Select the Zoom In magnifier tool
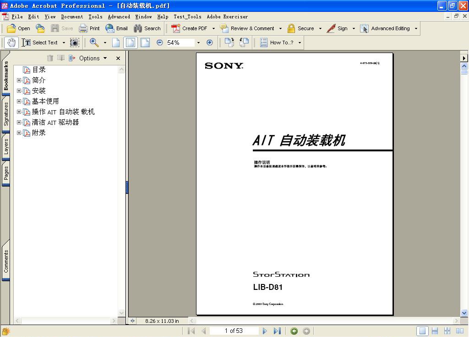469x337 pixels. pyautogui.click(x=94, y=43)
